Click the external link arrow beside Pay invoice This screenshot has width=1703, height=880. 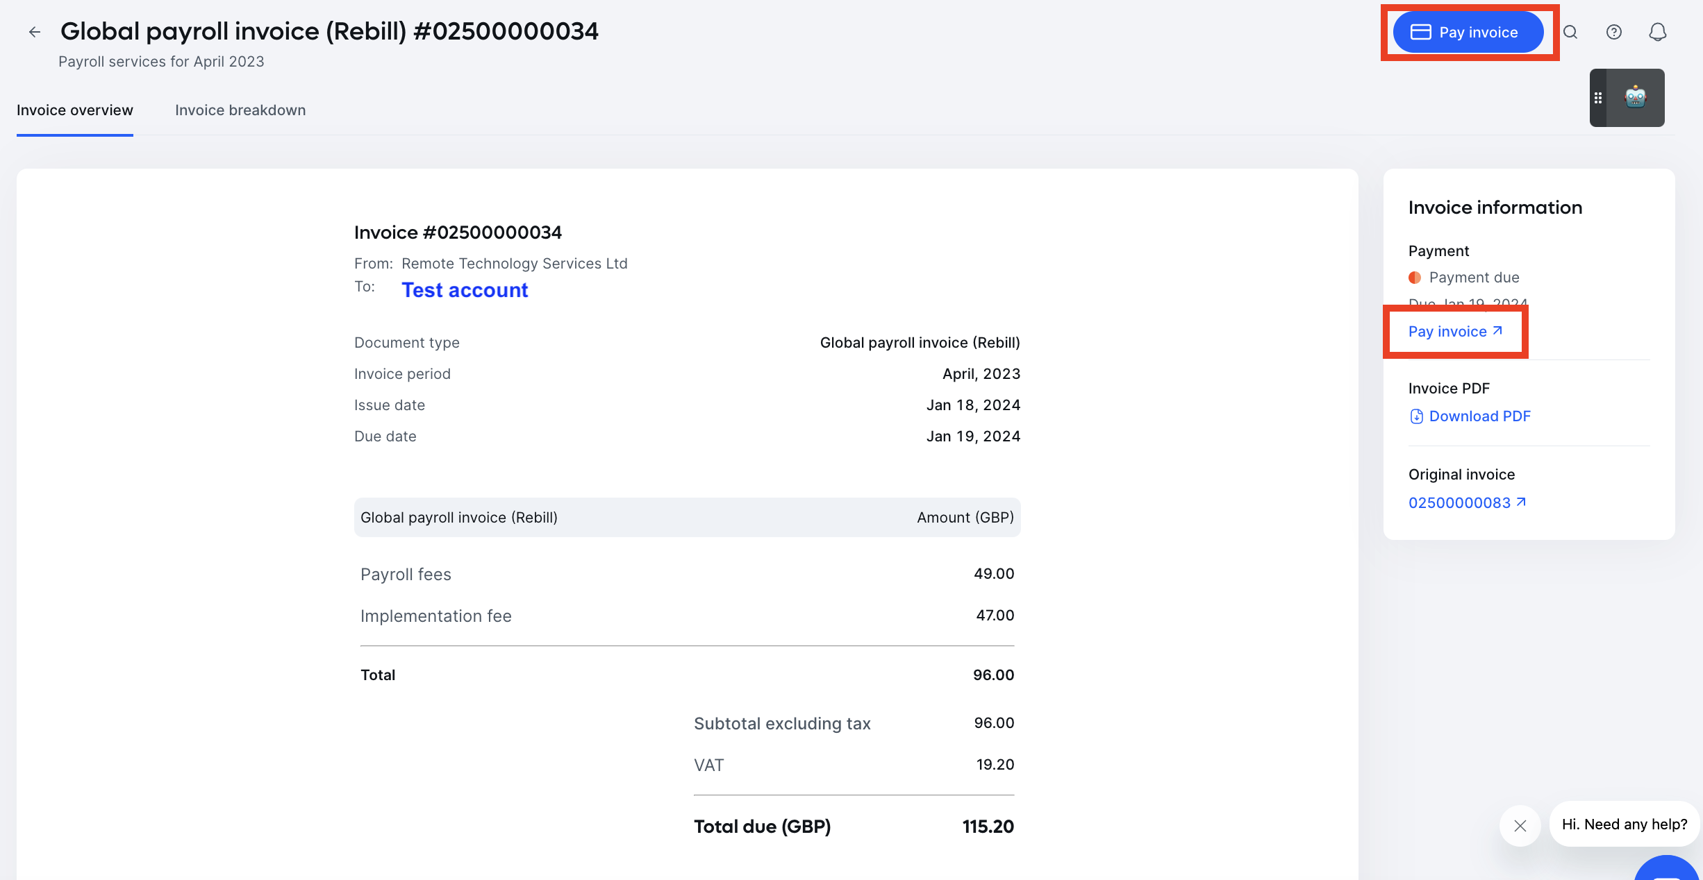point(1497,330)
